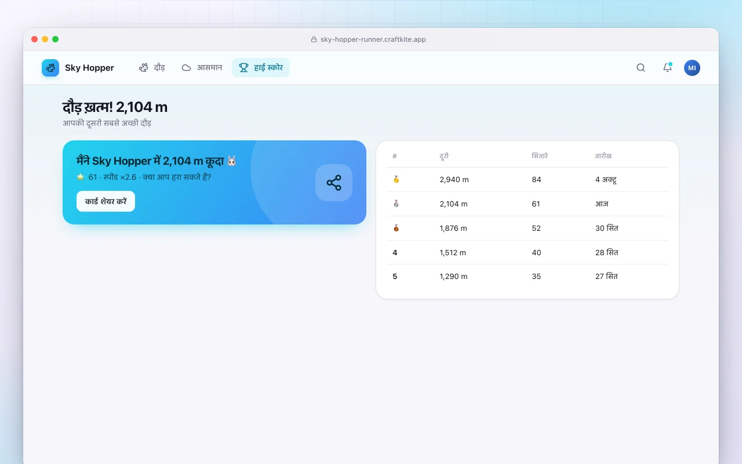Screen dimensions: 742x464
Task: Switch to the दौड़ tab
Action: tap(152, 68)
